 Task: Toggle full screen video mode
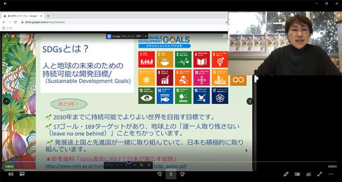tap(320, 174)
